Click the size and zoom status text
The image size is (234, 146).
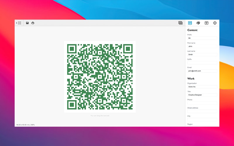25,125
